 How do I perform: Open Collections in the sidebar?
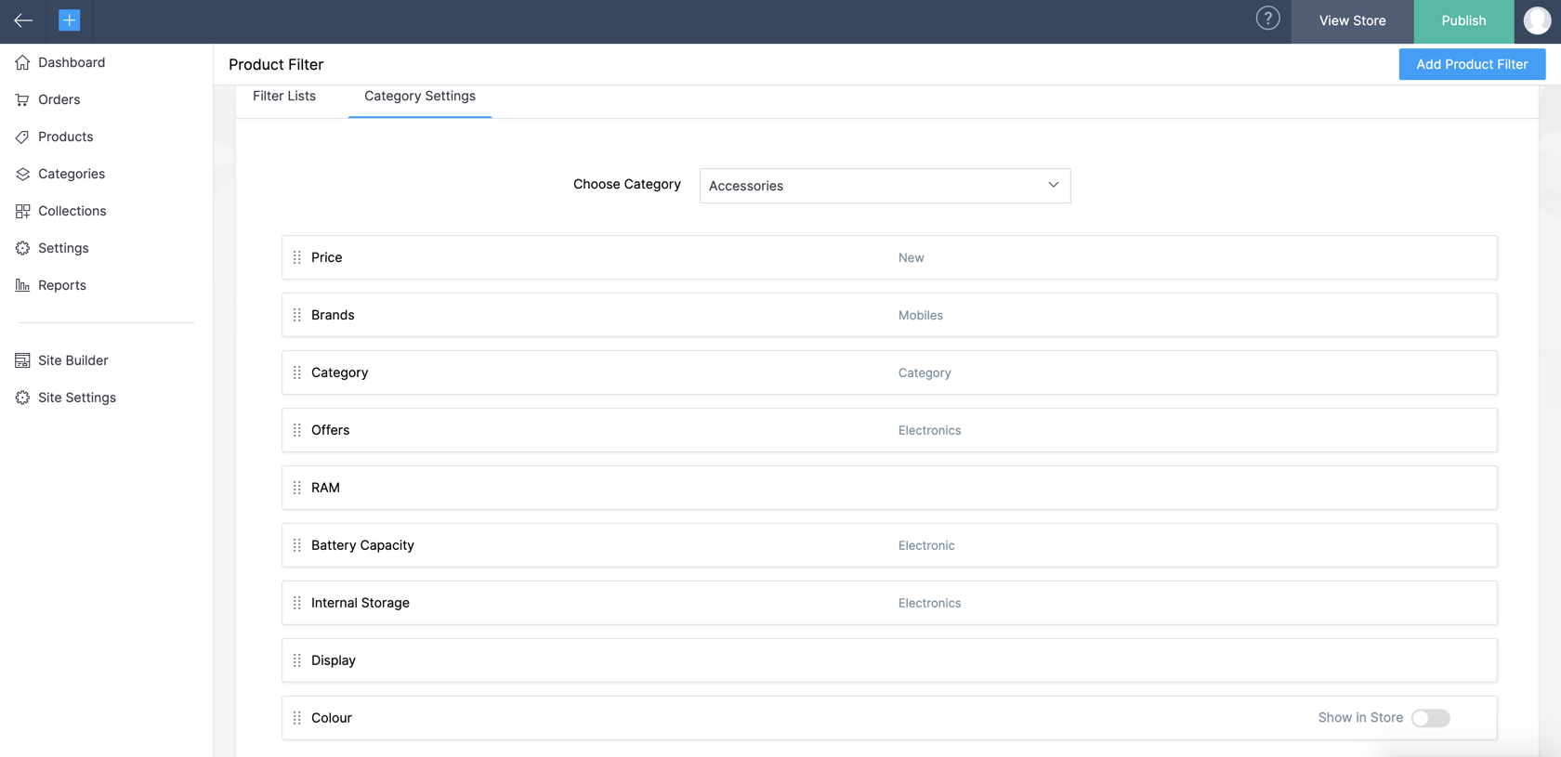pyautogui.click(x=72, y=211)
